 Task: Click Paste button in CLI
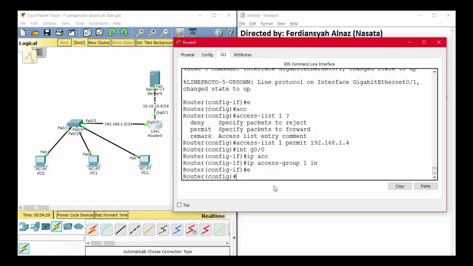425,186
